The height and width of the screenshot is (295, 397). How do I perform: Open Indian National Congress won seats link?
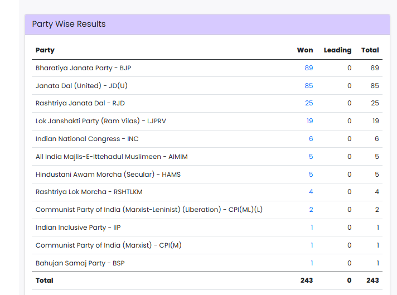click(x=311, y=139)
